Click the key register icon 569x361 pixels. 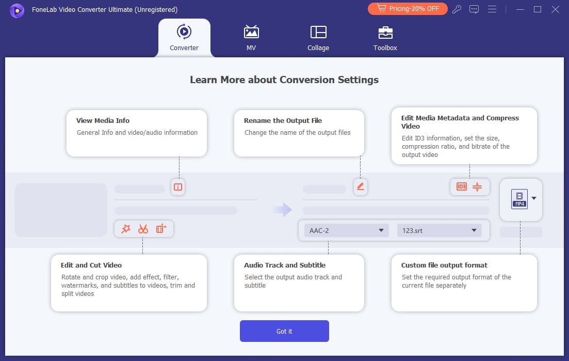(457, 9)
